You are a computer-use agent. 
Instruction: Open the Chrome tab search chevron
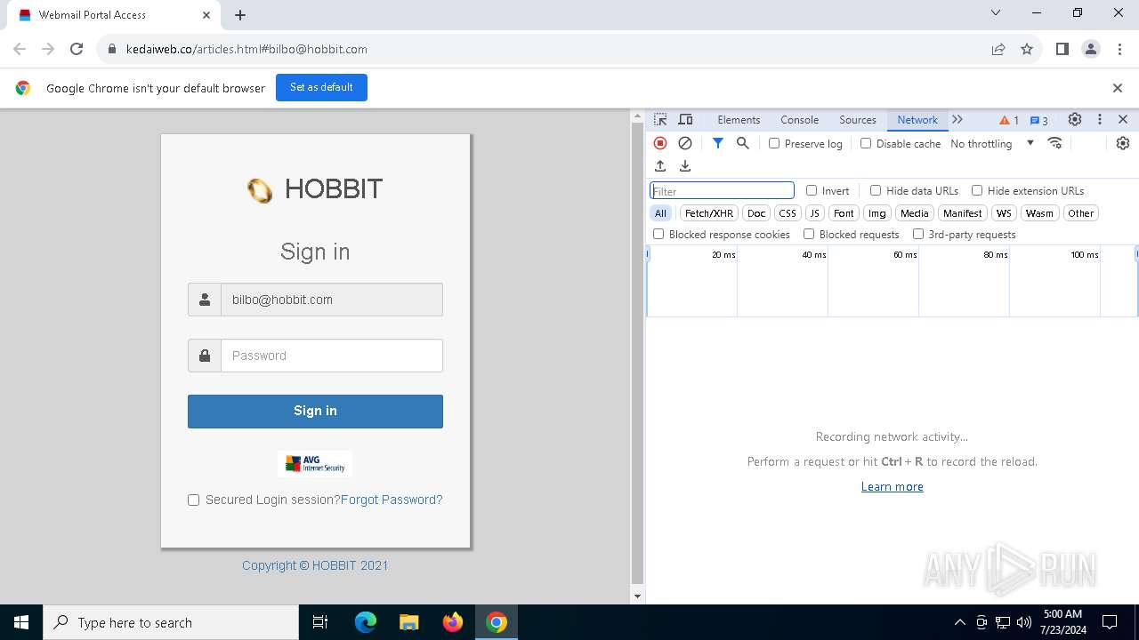[x=996, y=13]
